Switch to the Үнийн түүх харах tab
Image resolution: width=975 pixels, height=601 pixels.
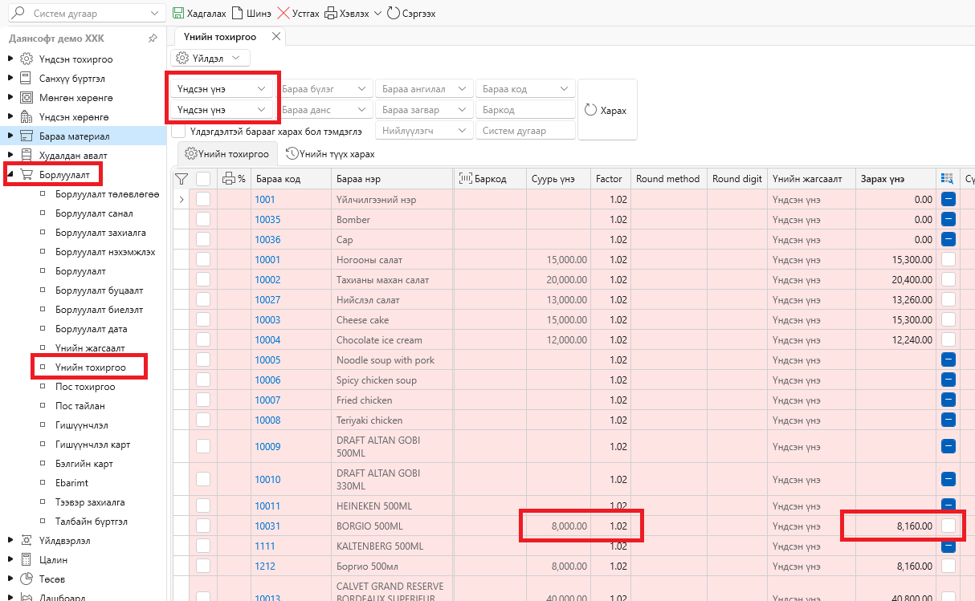pos(330,153)
